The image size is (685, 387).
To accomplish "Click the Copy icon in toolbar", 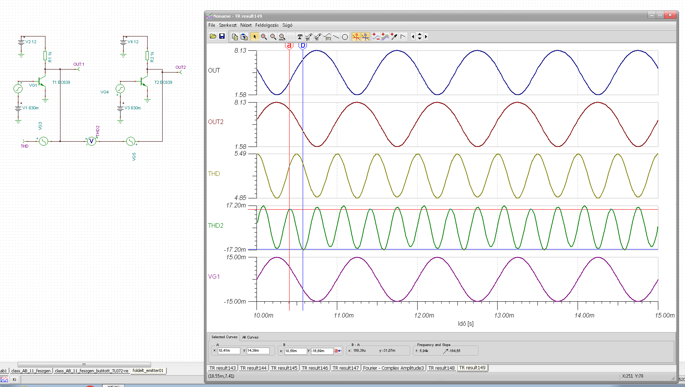I will [x=235, y=36].
